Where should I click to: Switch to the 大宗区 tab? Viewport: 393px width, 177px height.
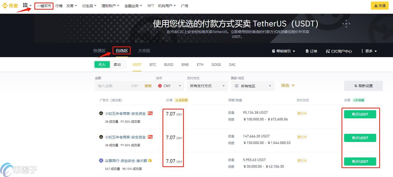coord(144,51)
